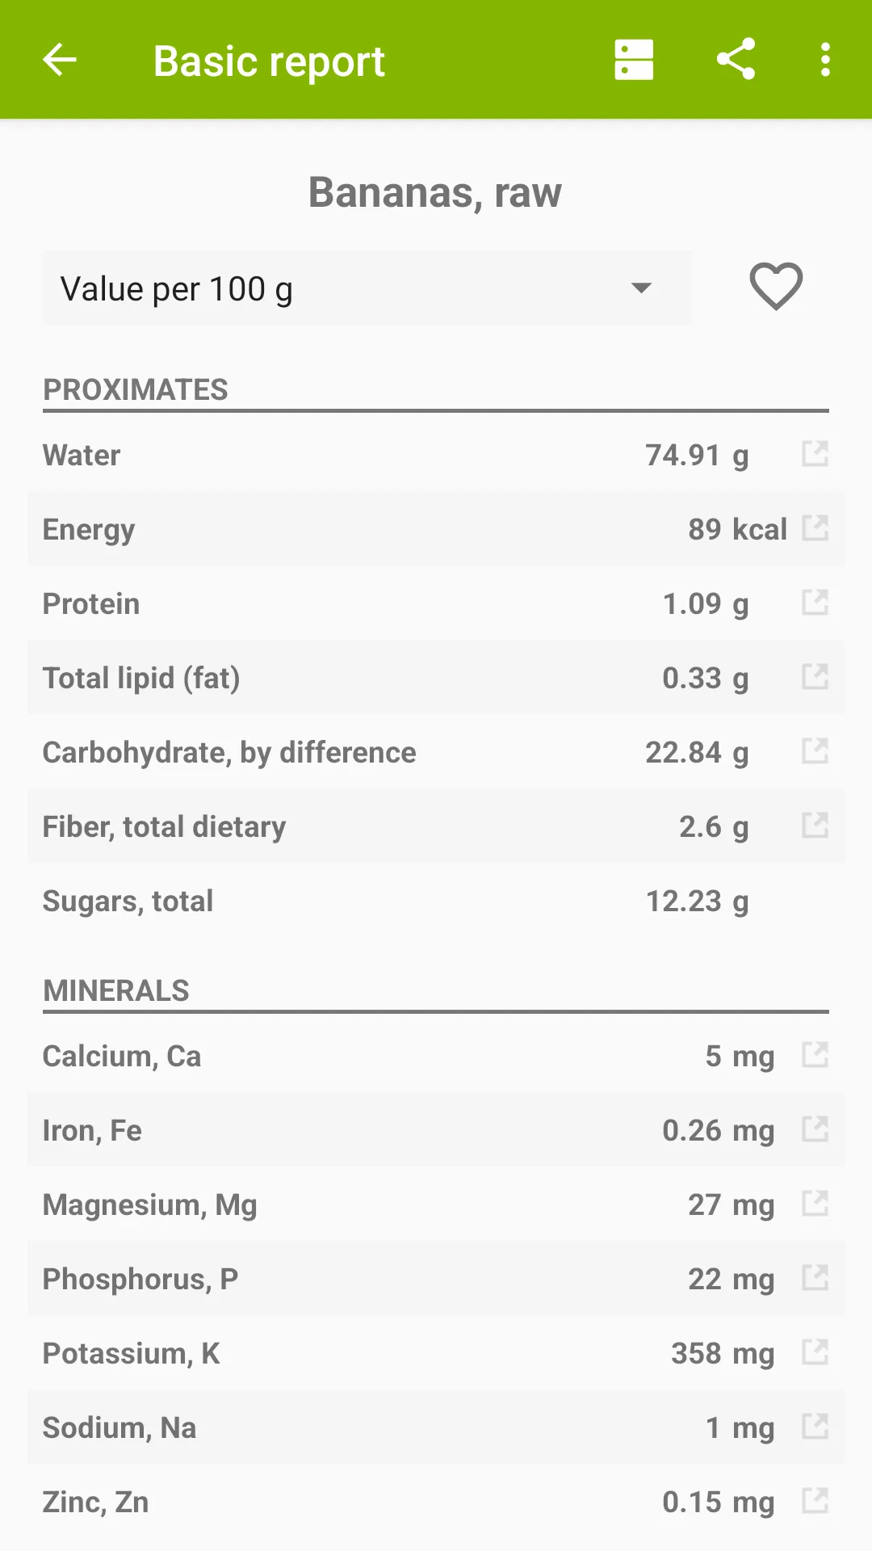Screen dimensions: 872x1551
Task: Open the three-dot overflow menu
Action: [824, 60]
